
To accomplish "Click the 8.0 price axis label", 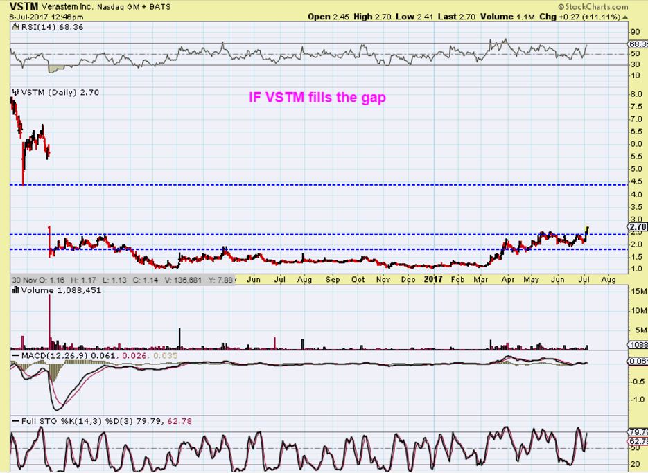I will coord(636,94).
